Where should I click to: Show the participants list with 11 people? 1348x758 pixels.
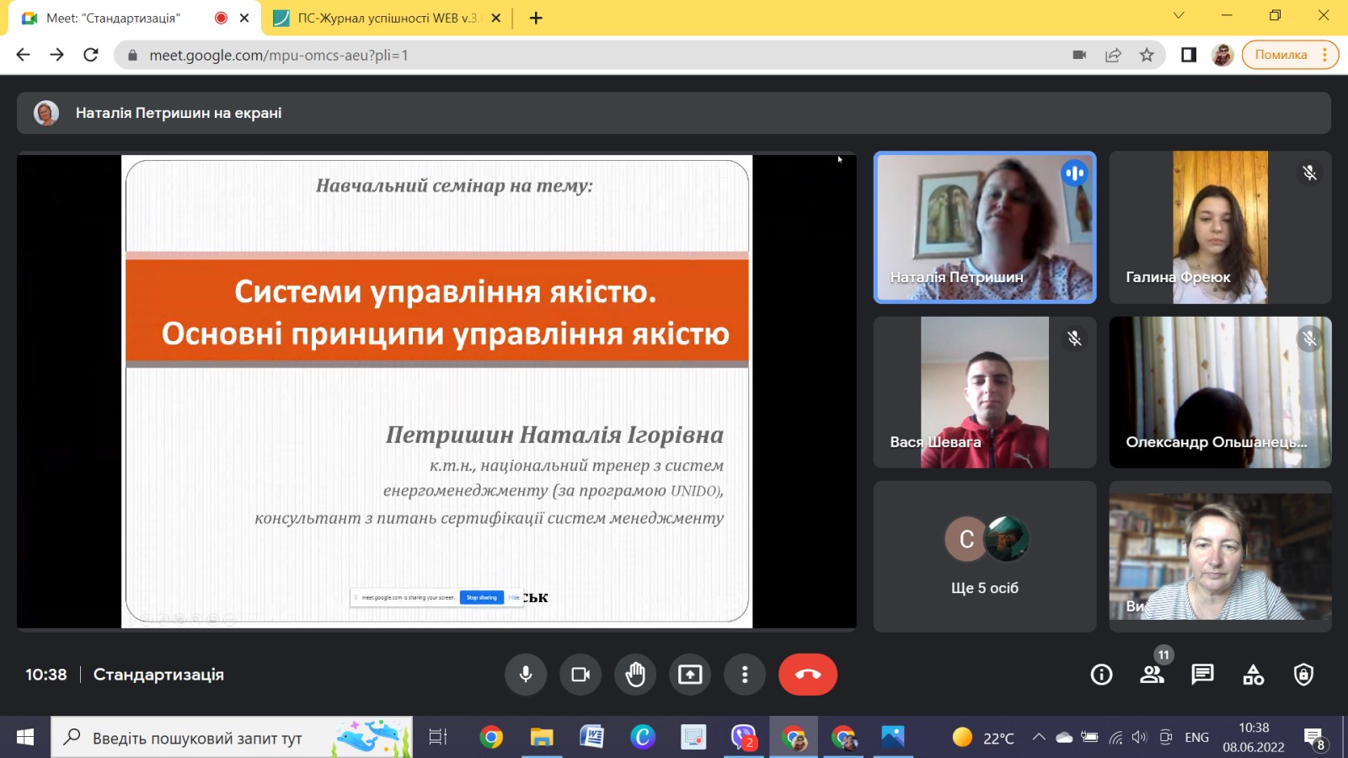click(1153, 675)
